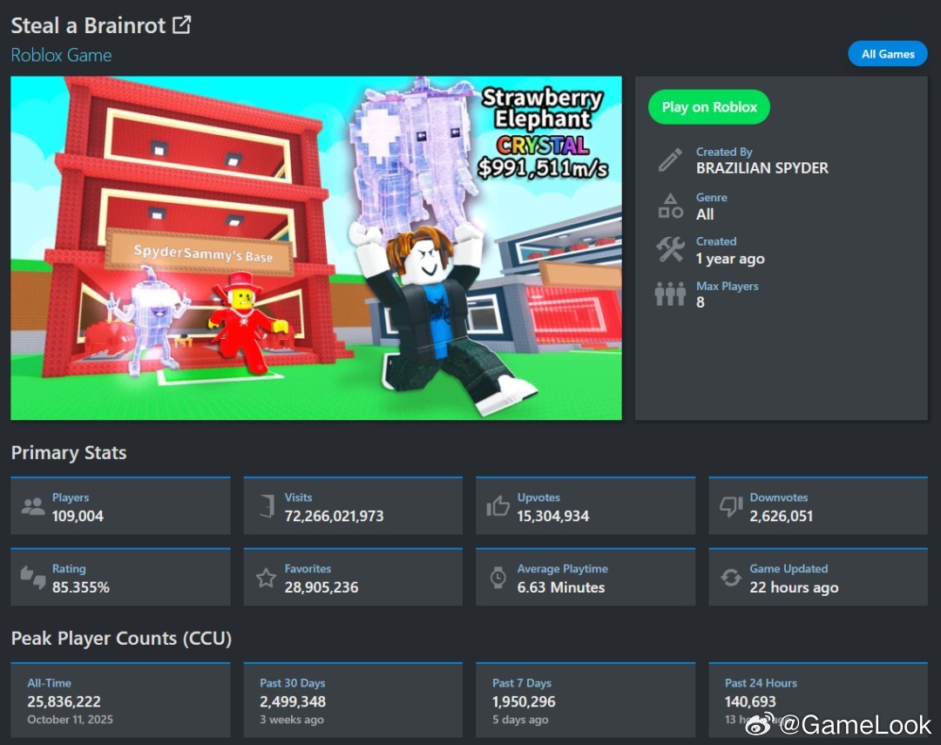Click the Created value 1 year ago
The height and width of the screenshot is (745, 941).
(x=730, y=259)
